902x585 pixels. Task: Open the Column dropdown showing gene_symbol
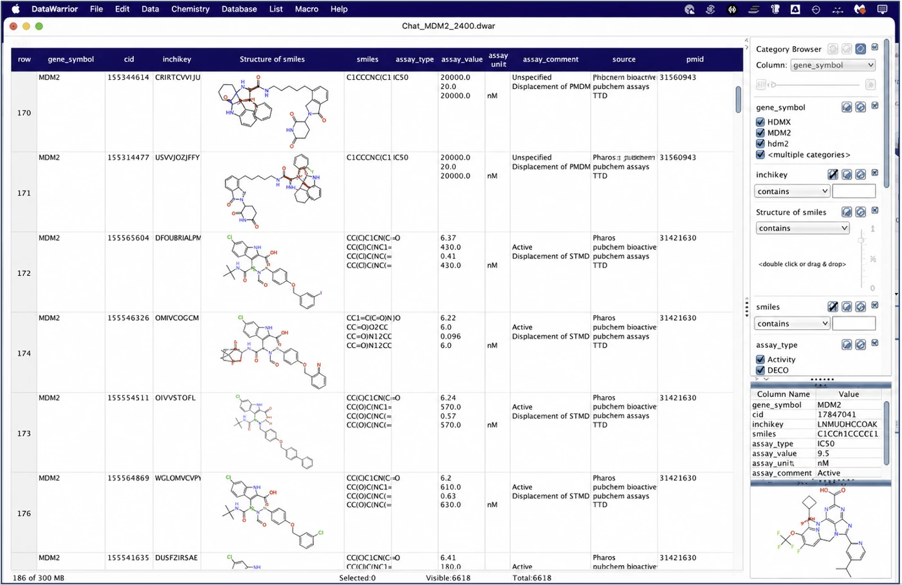pos(833,65)
